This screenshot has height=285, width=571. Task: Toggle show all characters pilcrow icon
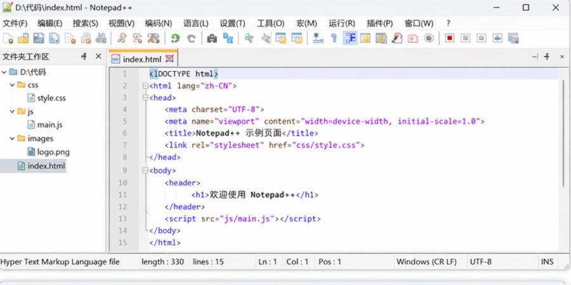(x=334, y=38)
